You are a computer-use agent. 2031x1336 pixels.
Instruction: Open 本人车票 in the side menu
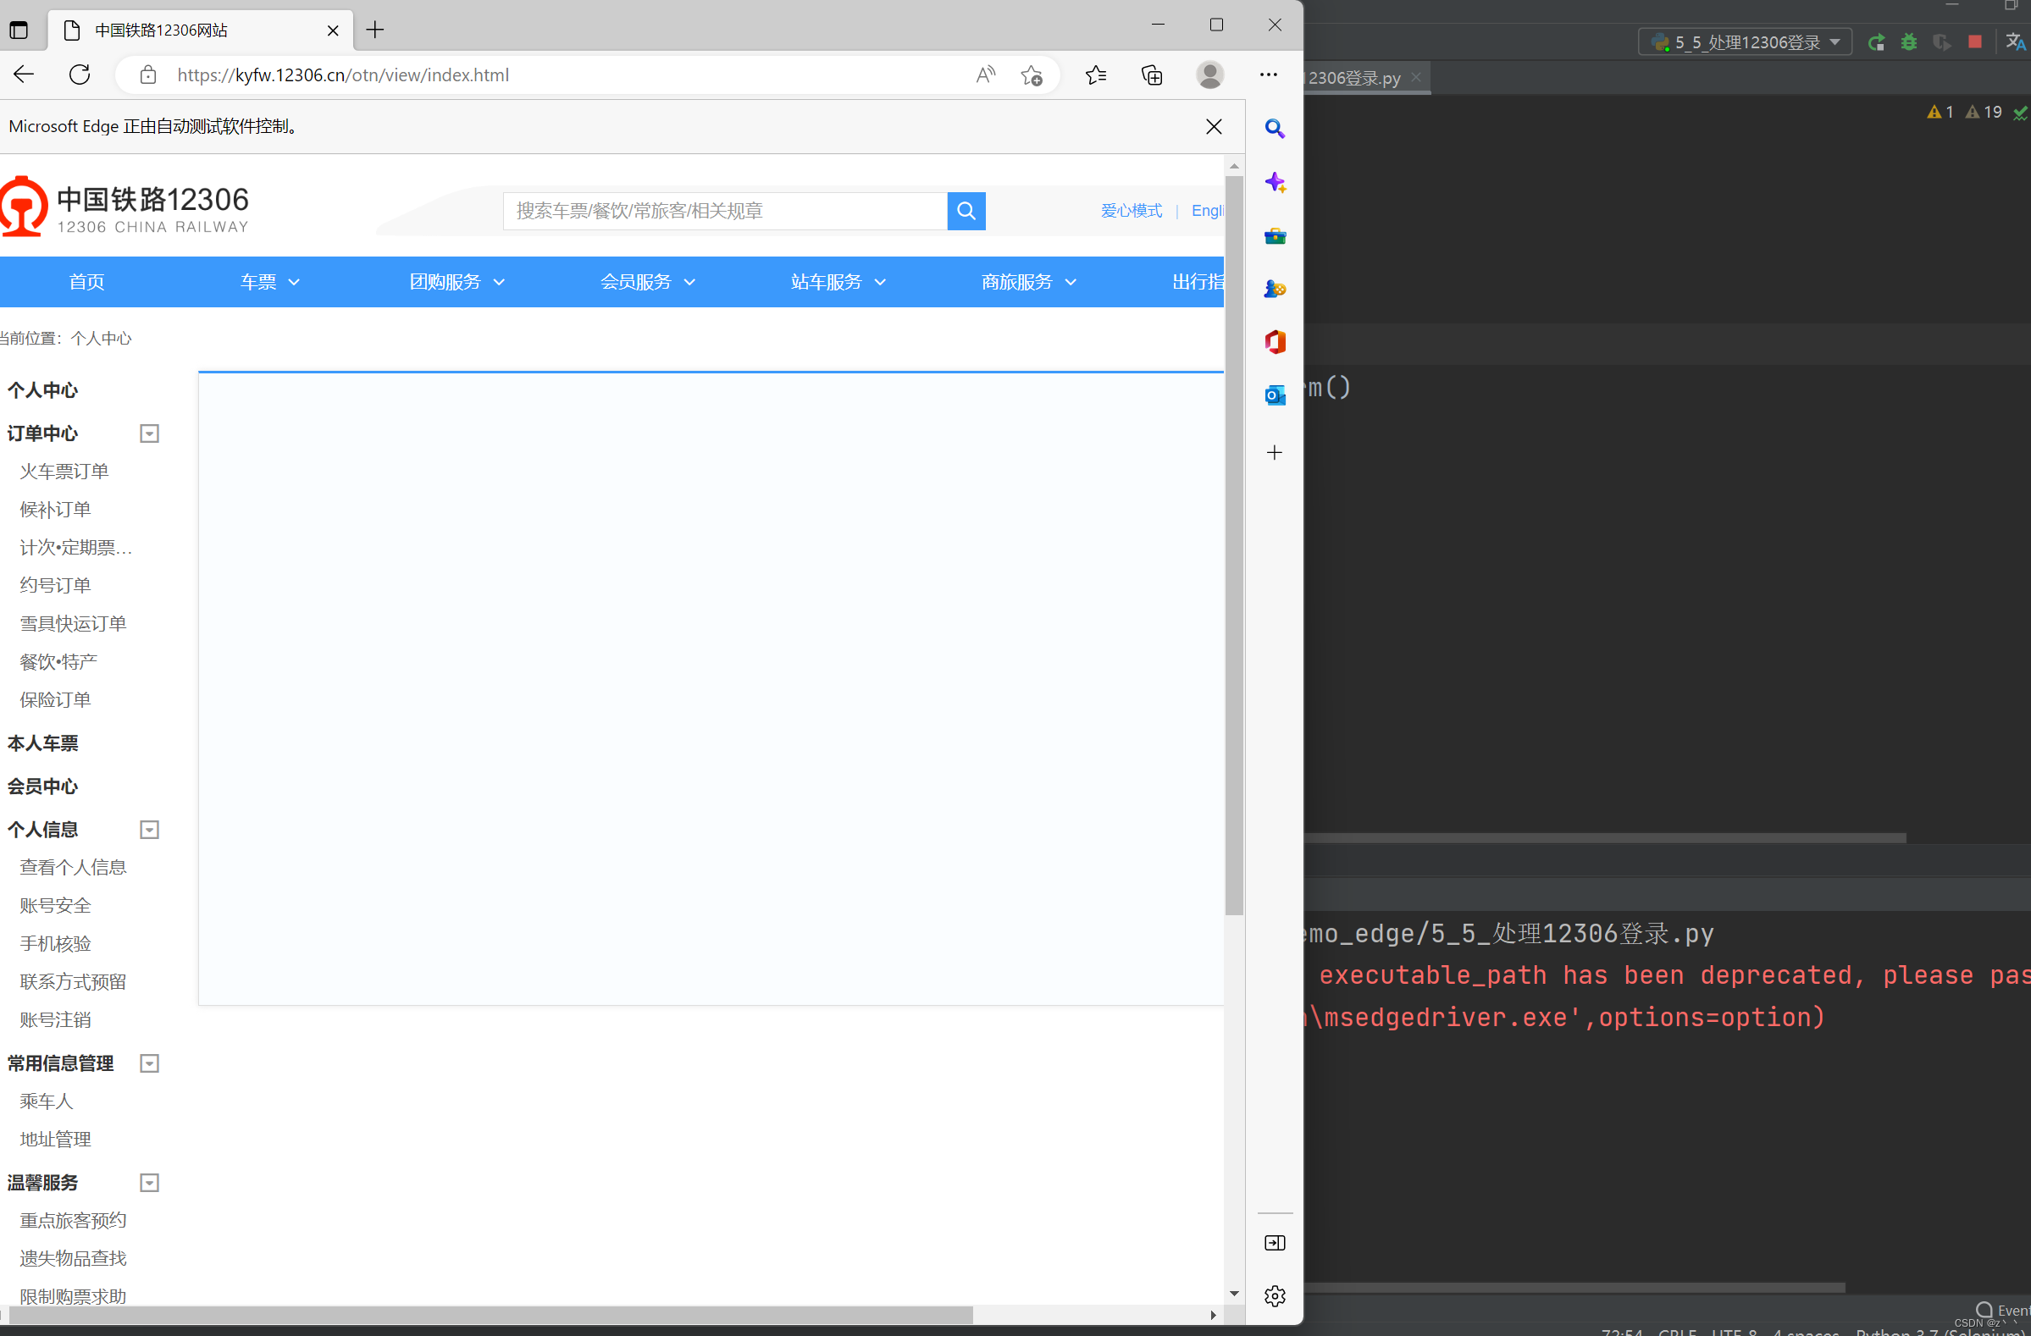(x=42, y=744)
